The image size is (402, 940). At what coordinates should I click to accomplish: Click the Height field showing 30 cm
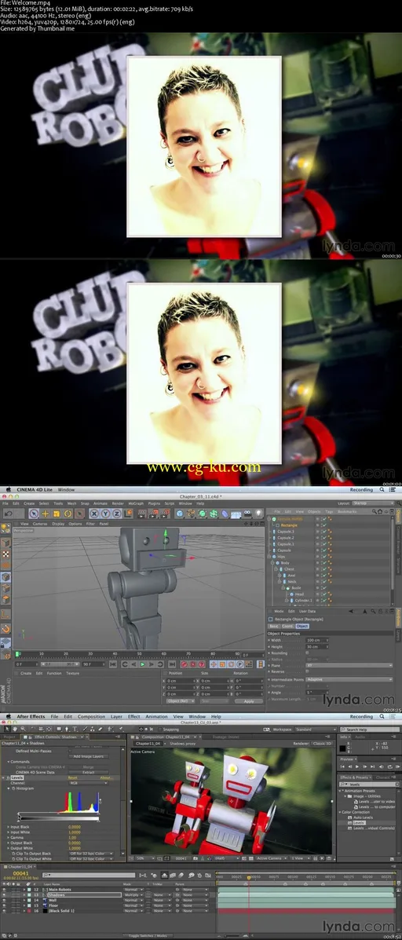pyautogui.click(x=317, y=647)
